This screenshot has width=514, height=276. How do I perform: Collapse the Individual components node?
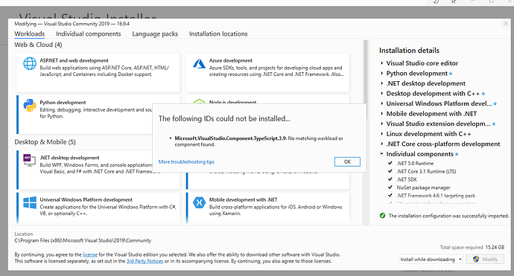point(382,153)
